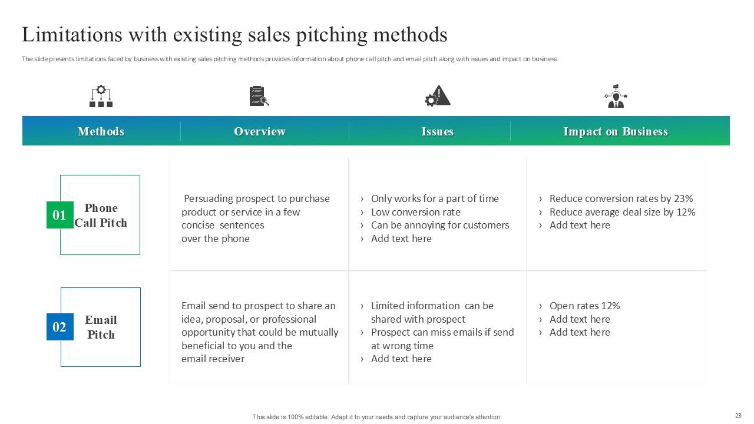This screenshot has width=754, height=424.
Task: Select the Phone Call Pitch label box
Action: pos(101,216)
